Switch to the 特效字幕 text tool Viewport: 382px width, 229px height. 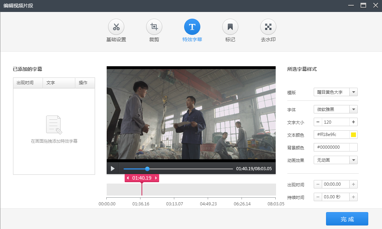coord(192,27)
